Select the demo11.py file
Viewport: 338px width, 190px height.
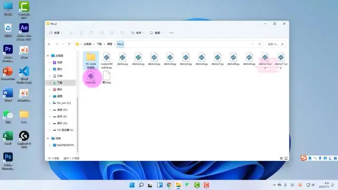pos(281,61)
